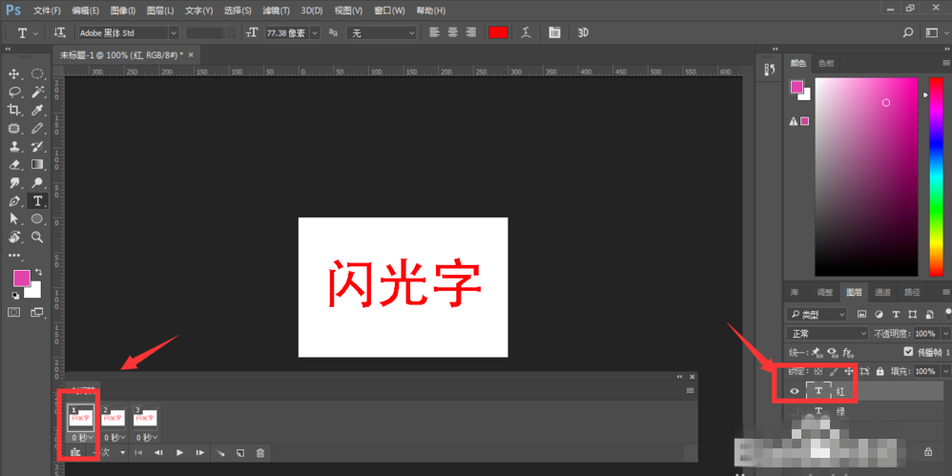952x476 pixels.
Task: Switch to the 通道 tab
Action: [883, 292]
